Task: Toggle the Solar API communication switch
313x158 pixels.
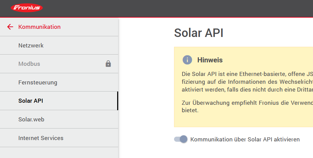Action: (x=181, y=139)
